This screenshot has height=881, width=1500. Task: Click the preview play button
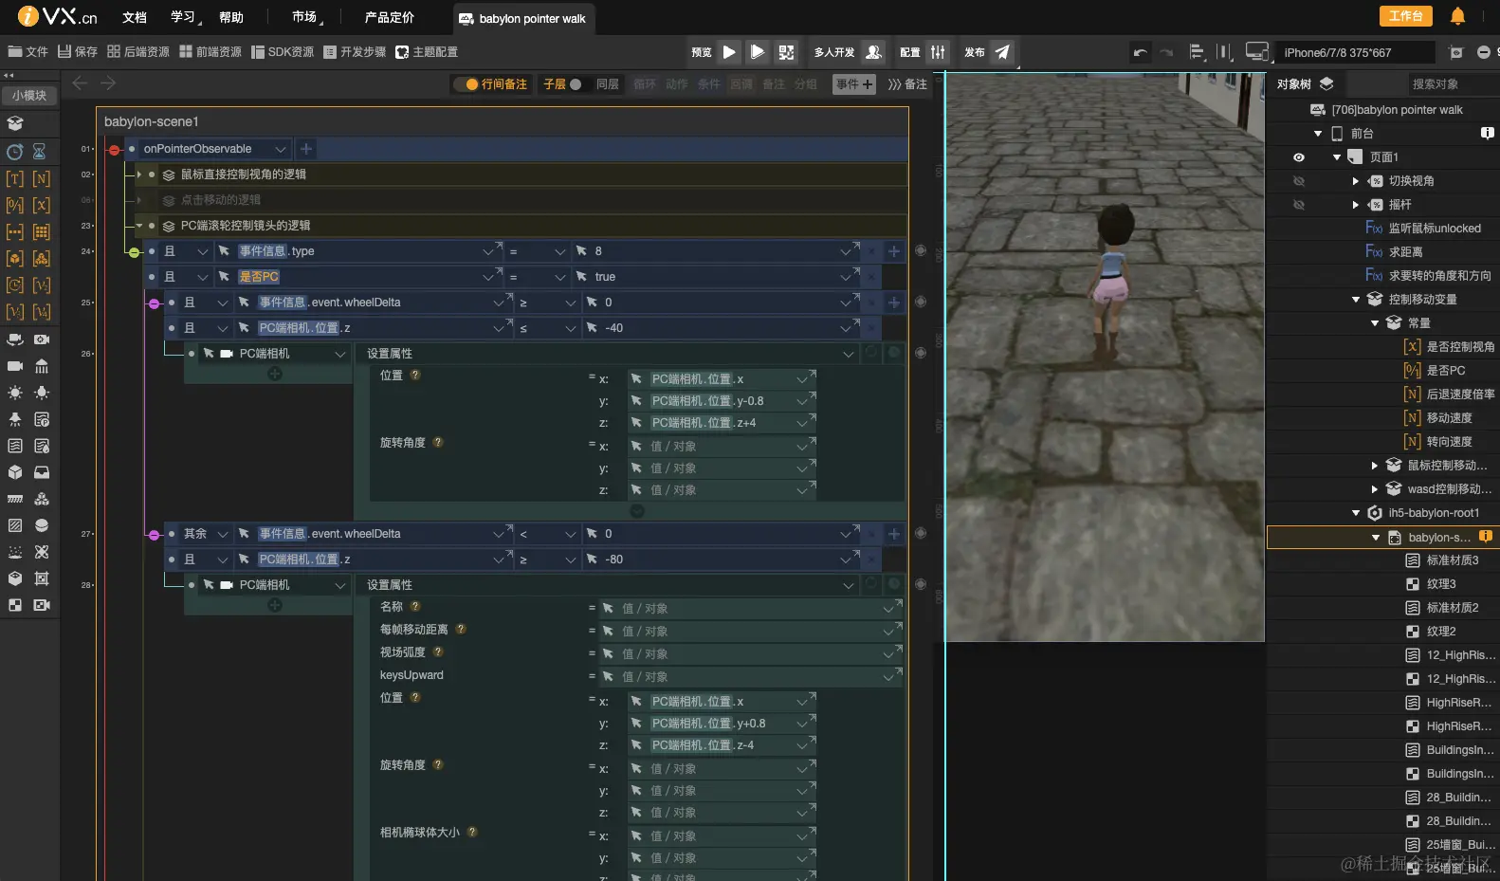click(729, 52)
